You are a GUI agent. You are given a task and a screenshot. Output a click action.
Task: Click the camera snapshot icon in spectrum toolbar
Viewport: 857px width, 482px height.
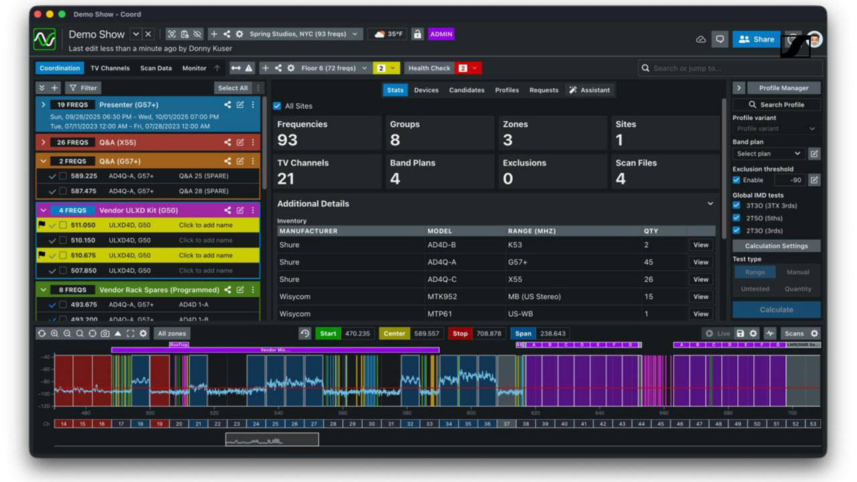(105, 333)
